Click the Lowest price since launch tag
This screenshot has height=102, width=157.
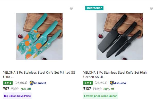(101, 96)
